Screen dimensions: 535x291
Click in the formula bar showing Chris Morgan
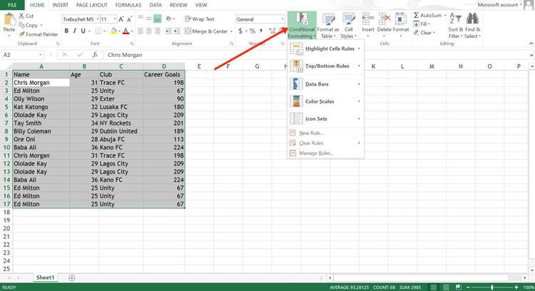[x=315, y=55]
